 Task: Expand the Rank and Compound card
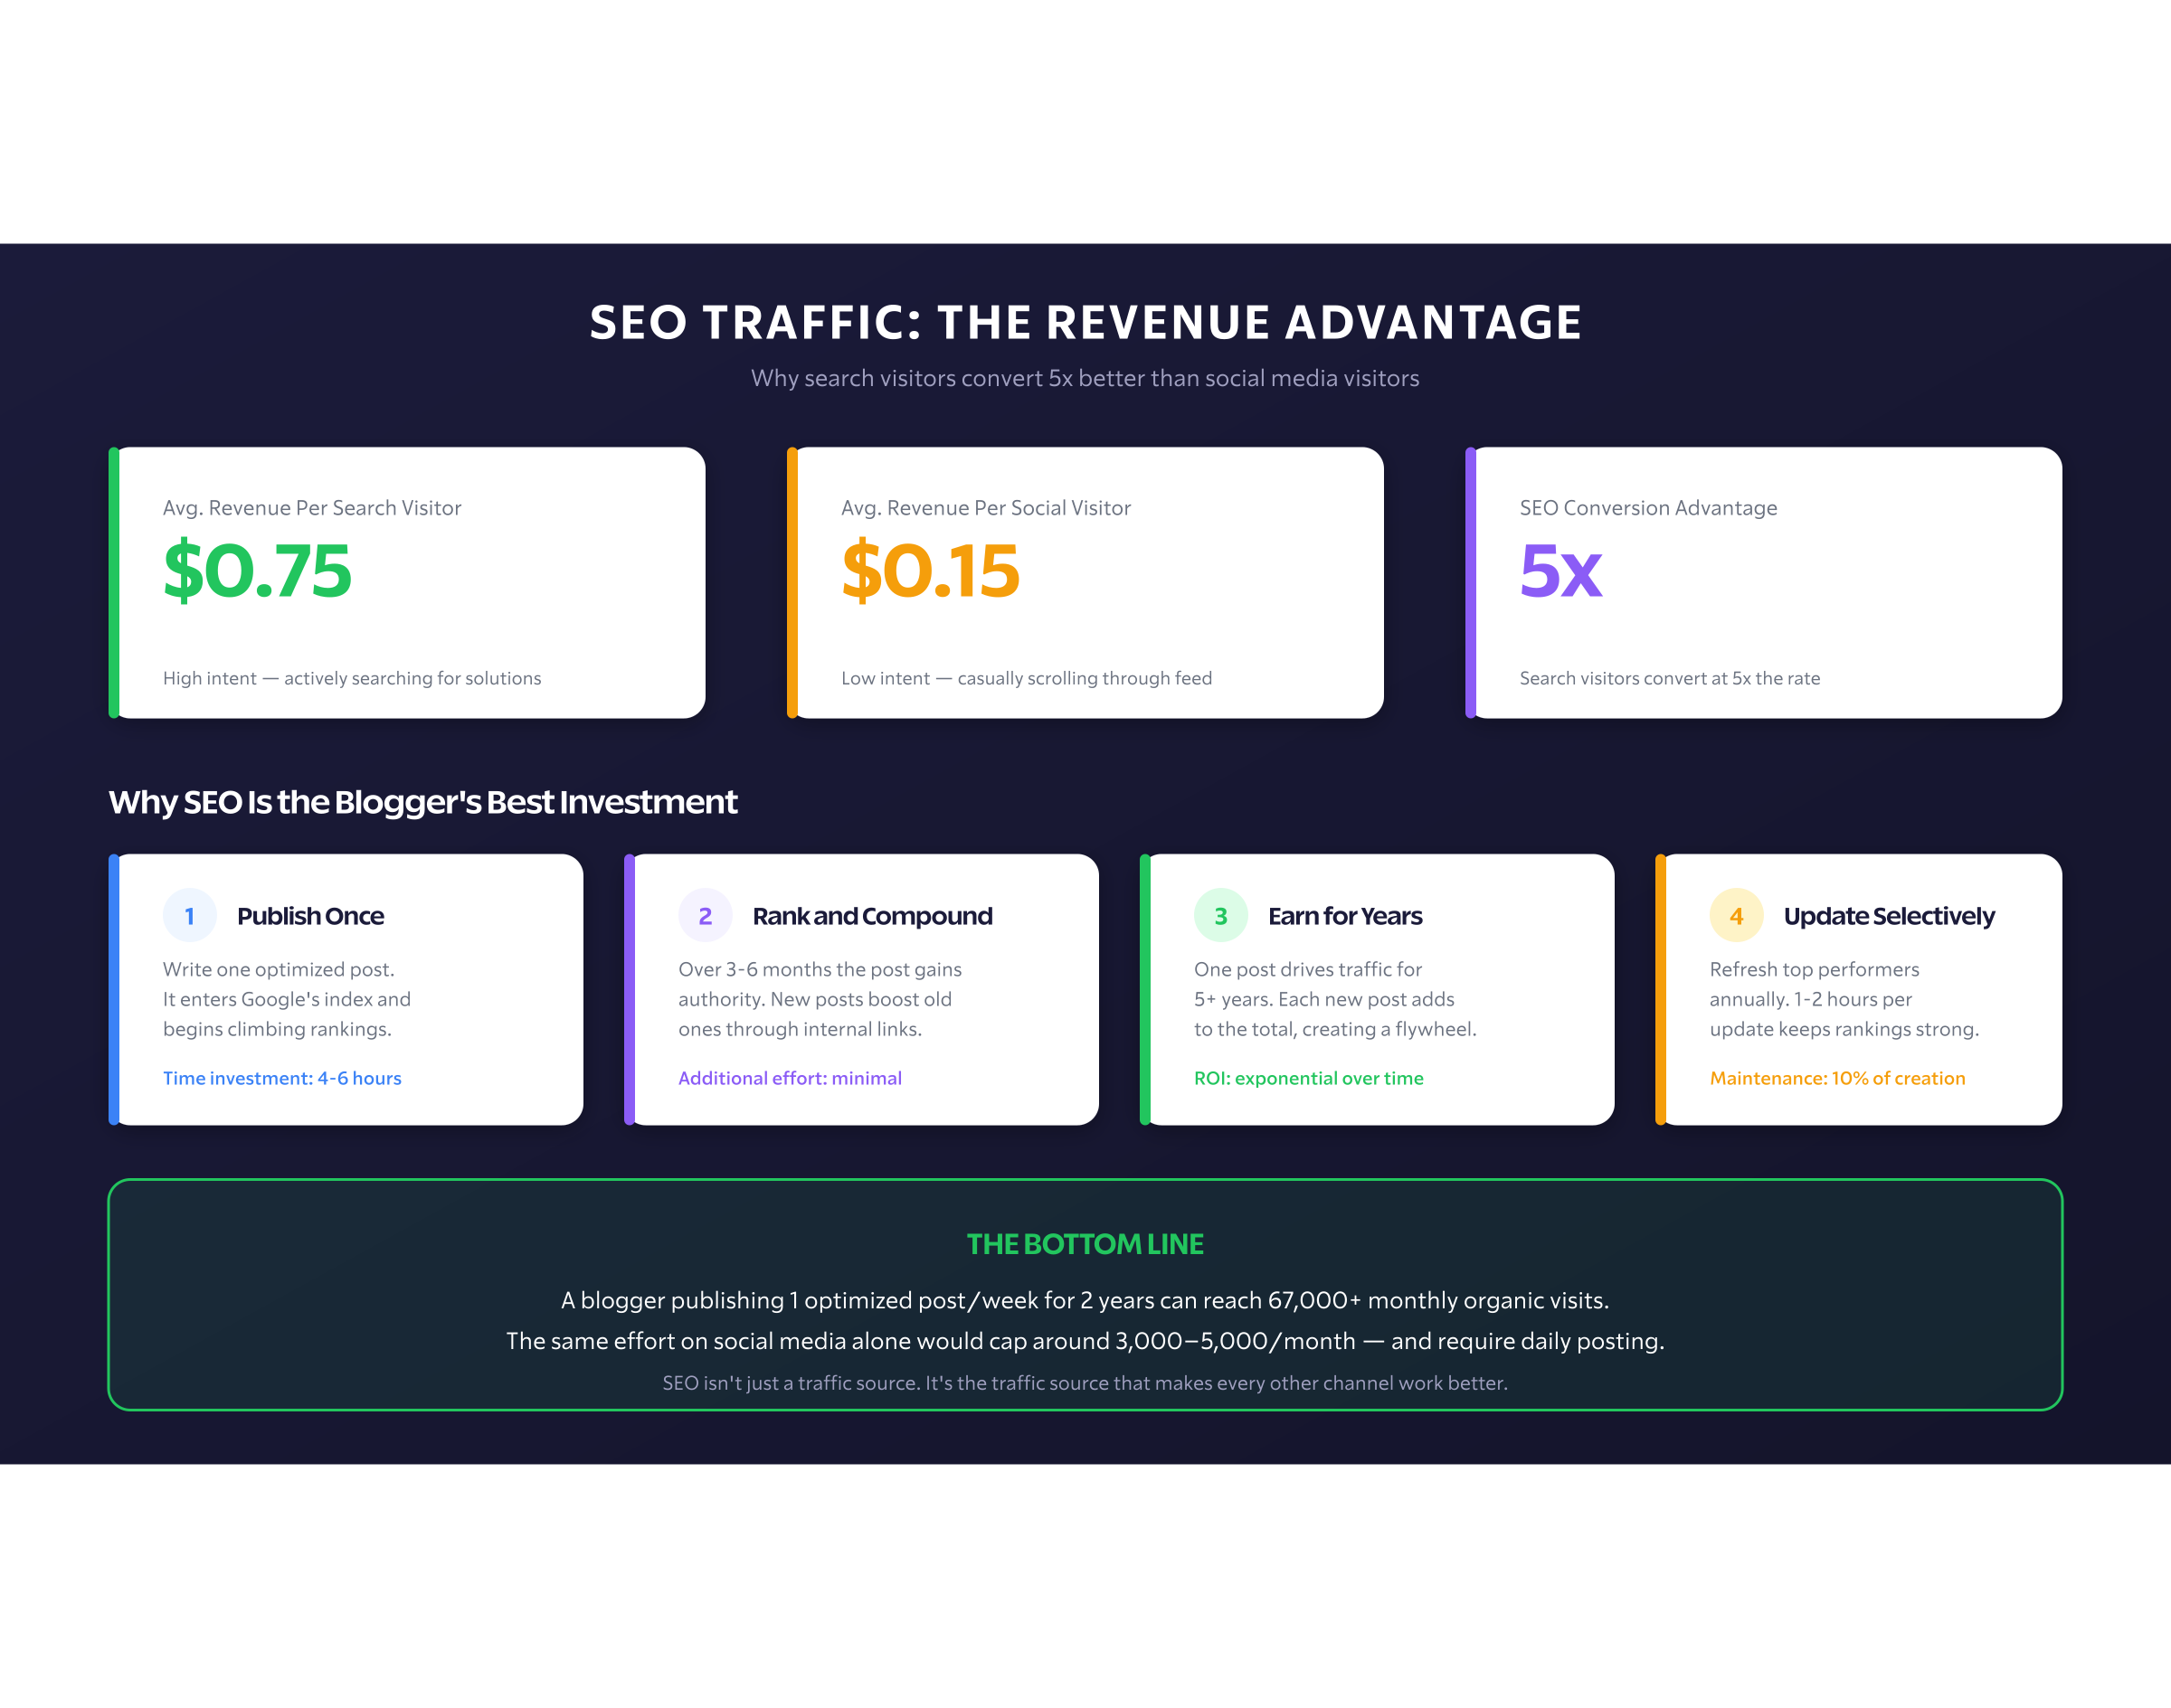(x=860, y=990)
